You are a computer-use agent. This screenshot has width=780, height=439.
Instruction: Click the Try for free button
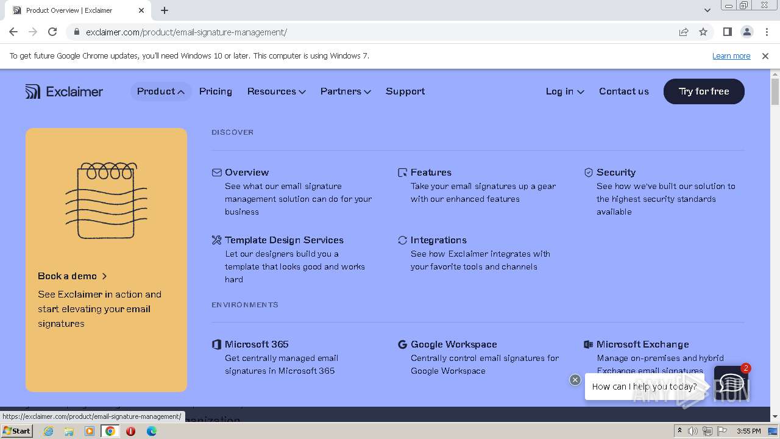pos(704,91)
